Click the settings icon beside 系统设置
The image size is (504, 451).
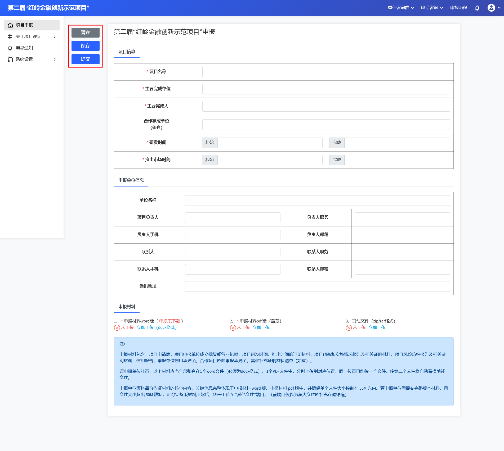point(10,59)
